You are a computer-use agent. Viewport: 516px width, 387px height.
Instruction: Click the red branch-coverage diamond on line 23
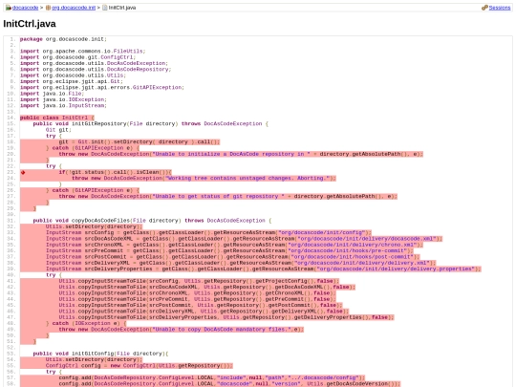[23, 172]
